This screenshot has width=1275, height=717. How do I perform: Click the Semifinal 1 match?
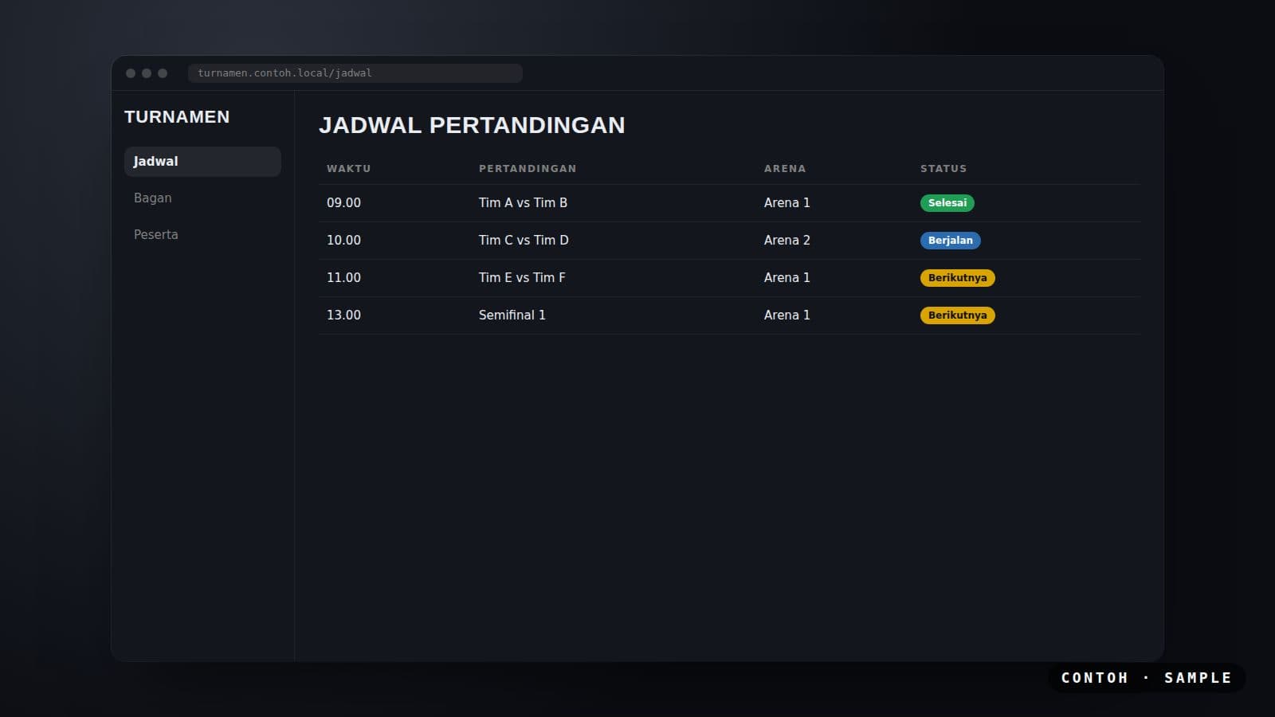[512, 315]
